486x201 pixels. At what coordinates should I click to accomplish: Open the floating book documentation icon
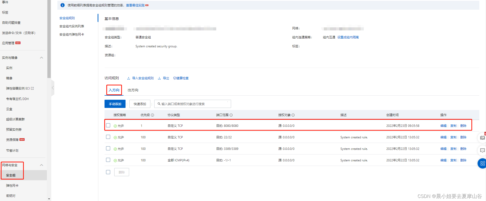click(482, 138)
